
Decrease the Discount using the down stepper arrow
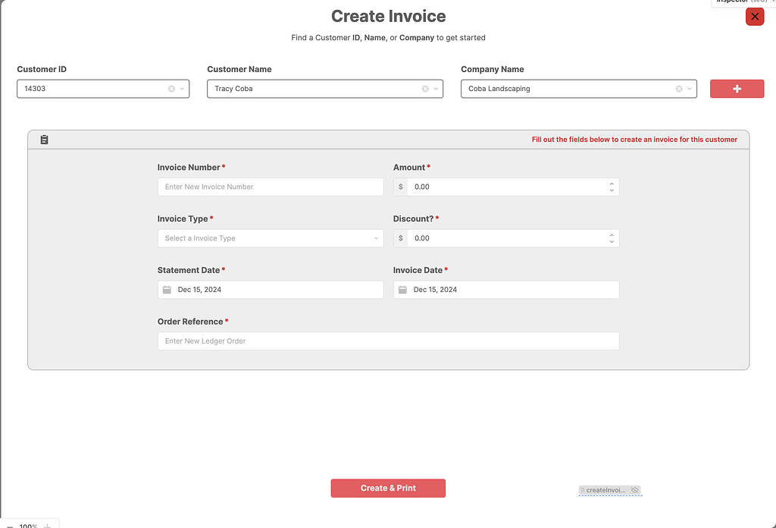[612, 241]
